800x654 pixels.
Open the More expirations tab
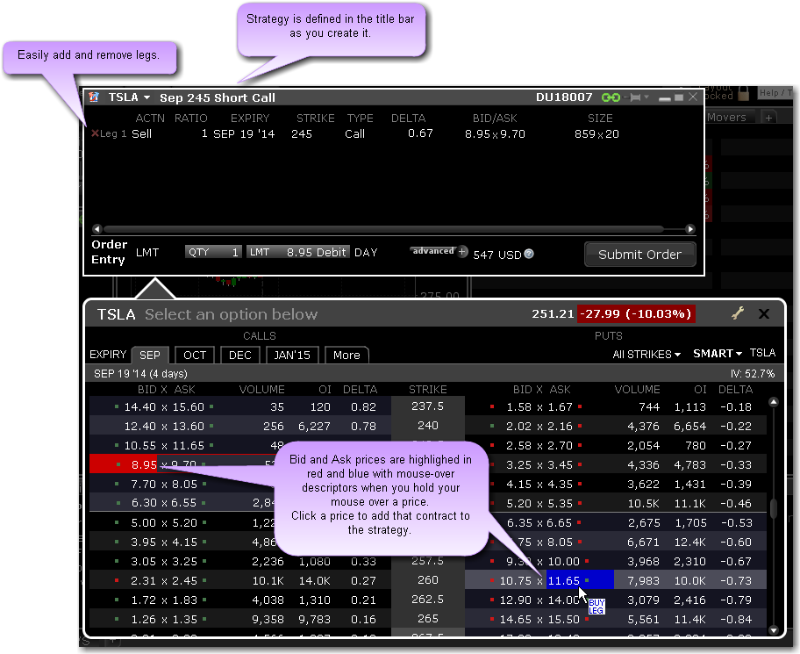pyautogui.click(x=346, y=355)
